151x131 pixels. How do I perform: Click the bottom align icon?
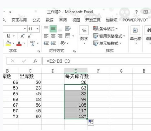click(x=60, y=30)
